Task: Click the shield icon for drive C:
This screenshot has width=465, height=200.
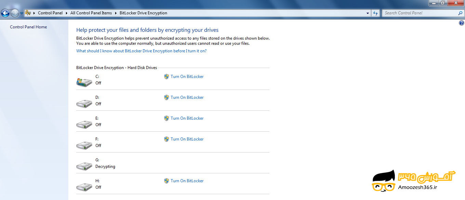Action: coord(167,77)
